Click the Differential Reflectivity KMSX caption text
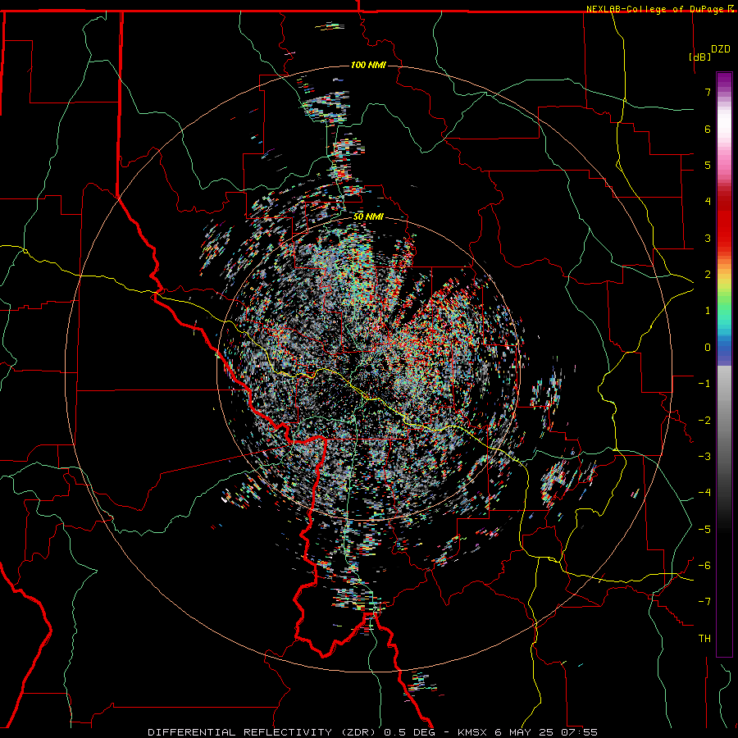 coord(373,732)
